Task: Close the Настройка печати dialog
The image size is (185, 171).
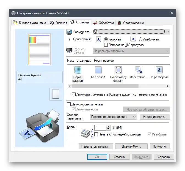Action: [172, 13]
